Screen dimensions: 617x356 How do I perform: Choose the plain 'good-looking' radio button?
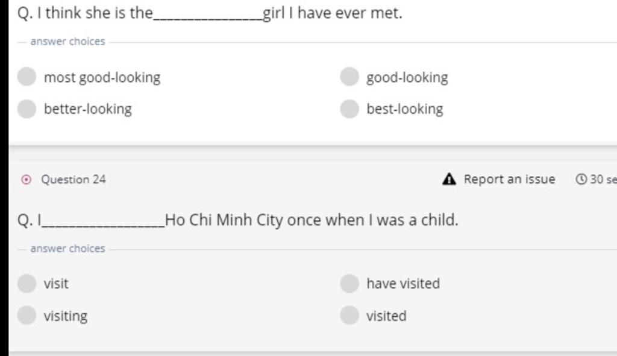(349, 77)
